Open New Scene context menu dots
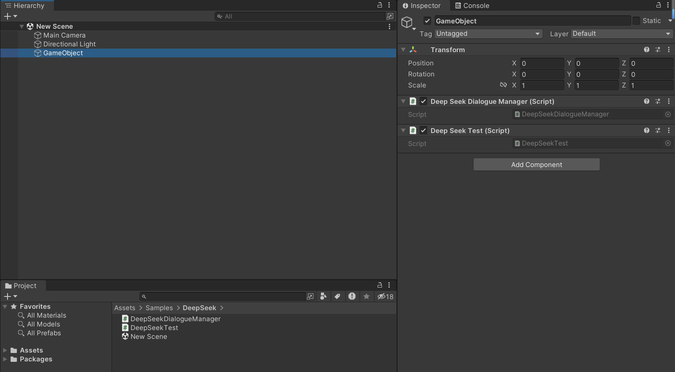This screenshot has height=372, width=675. tap(390, 27)
